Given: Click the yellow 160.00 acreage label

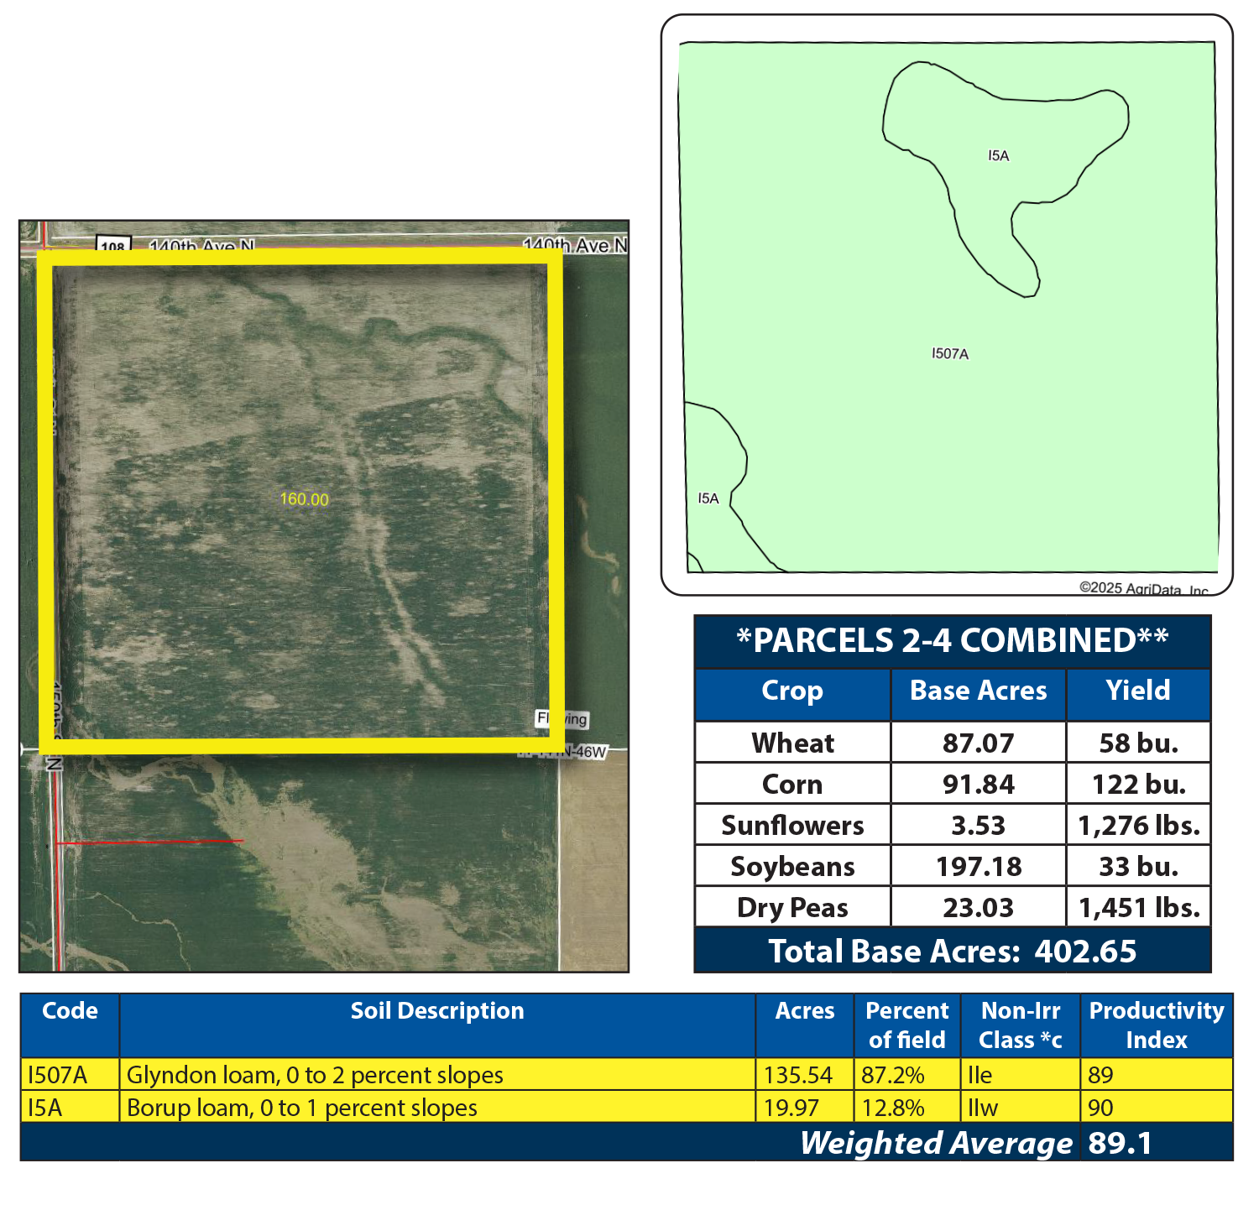Looking at the screenshot, I should 304,499.
